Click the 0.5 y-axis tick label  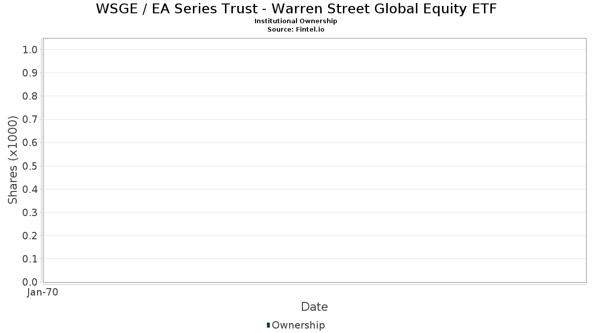click(30, 166)
